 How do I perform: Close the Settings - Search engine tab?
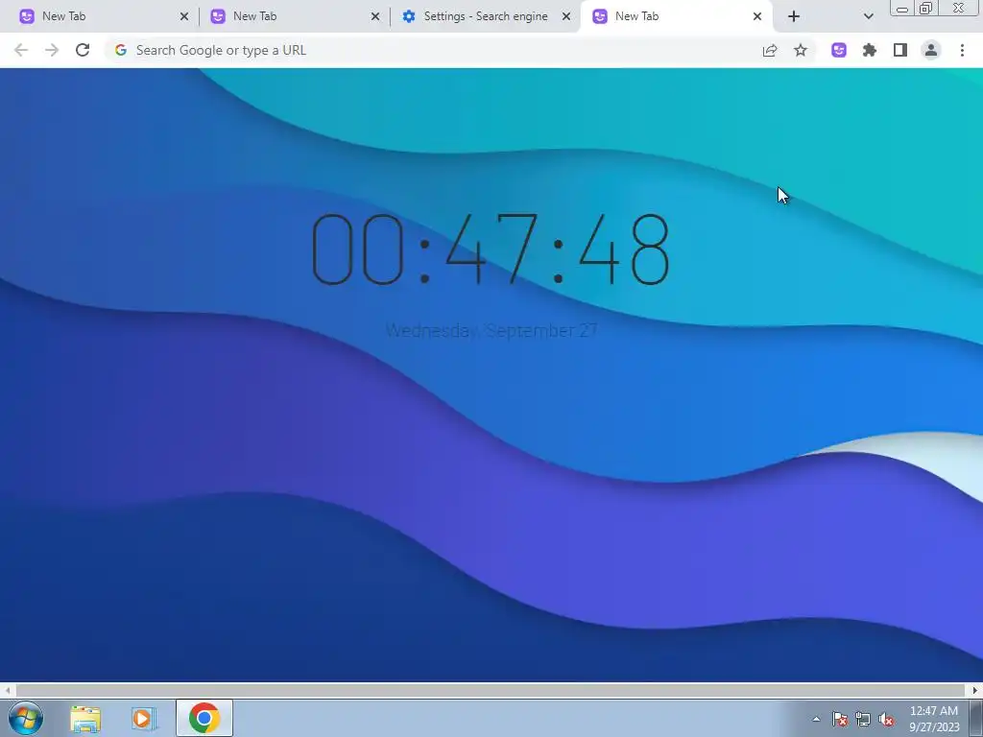pyautogui.click(x=566, y=16)
